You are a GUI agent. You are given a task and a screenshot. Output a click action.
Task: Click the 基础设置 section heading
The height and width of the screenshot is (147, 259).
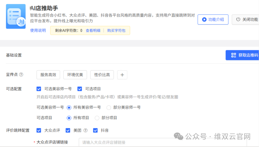click(x=14, y=55)
